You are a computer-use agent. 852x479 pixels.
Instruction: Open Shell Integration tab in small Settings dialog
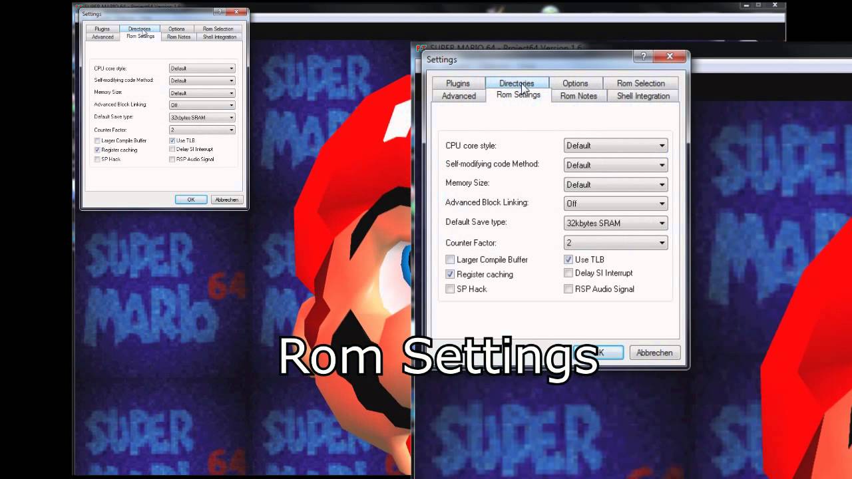click(x=220, y=37)
